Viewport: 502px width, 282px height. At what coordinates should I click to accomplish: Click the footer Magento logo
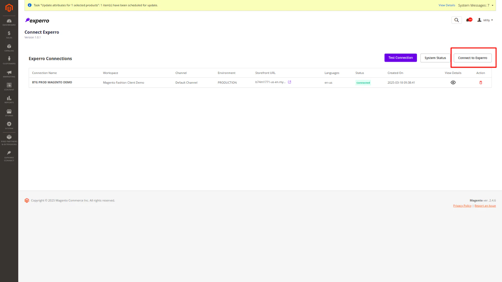pos(27,201)
